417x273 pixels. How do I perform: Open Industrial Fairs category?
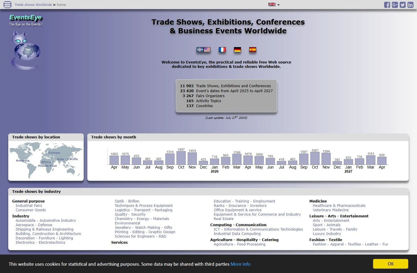(x=29, y=206)
